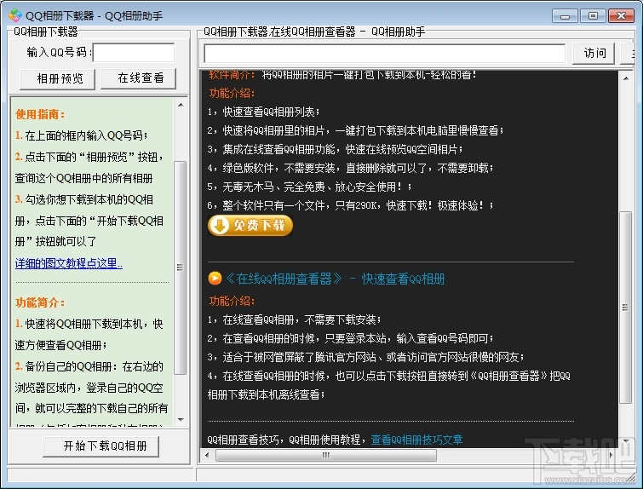Click the browser pane scroll up arrow

pyautogui.click(x=625, y=78)
